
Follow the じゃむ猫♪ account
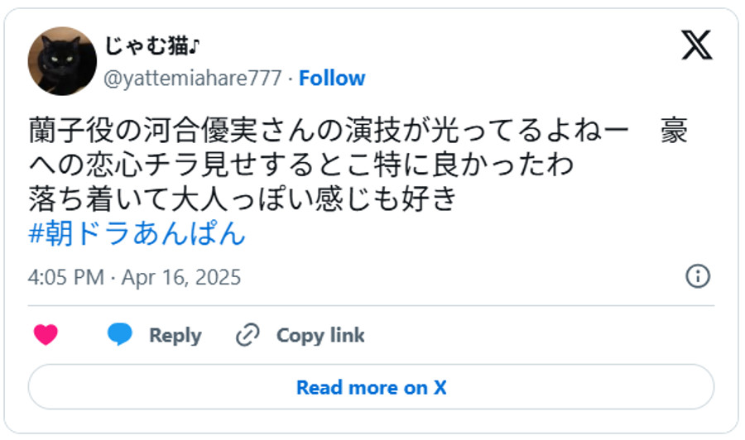tap(332, 79)
